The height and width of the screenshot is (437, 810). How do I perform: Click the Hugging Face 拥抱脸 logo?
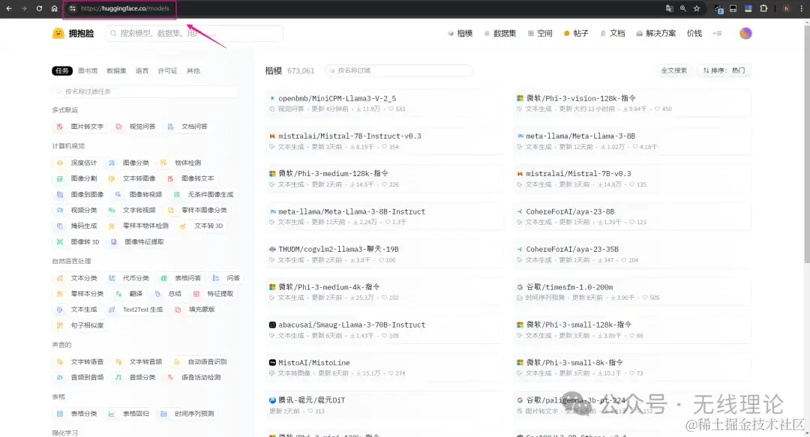73,34
